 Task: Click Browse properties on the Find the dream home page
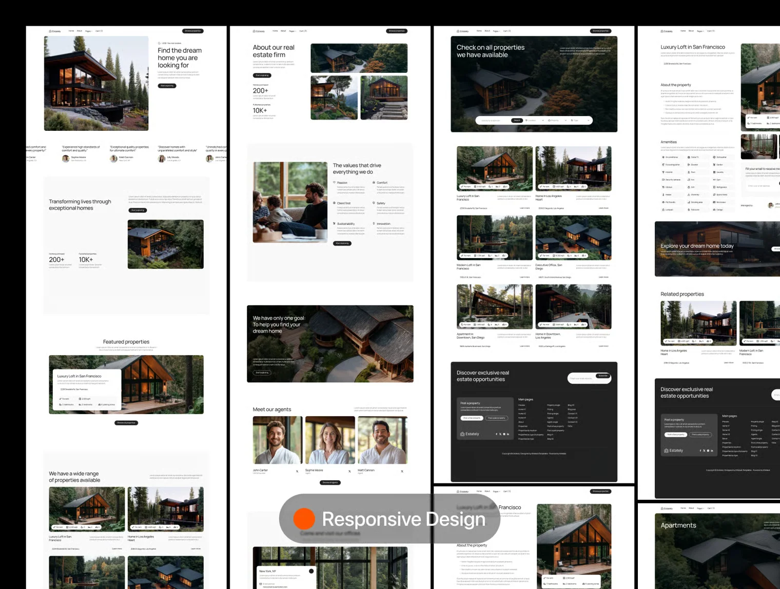point(193,31)
